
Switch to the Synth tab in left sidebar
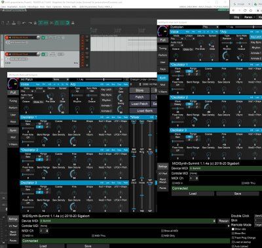point(13,131)
